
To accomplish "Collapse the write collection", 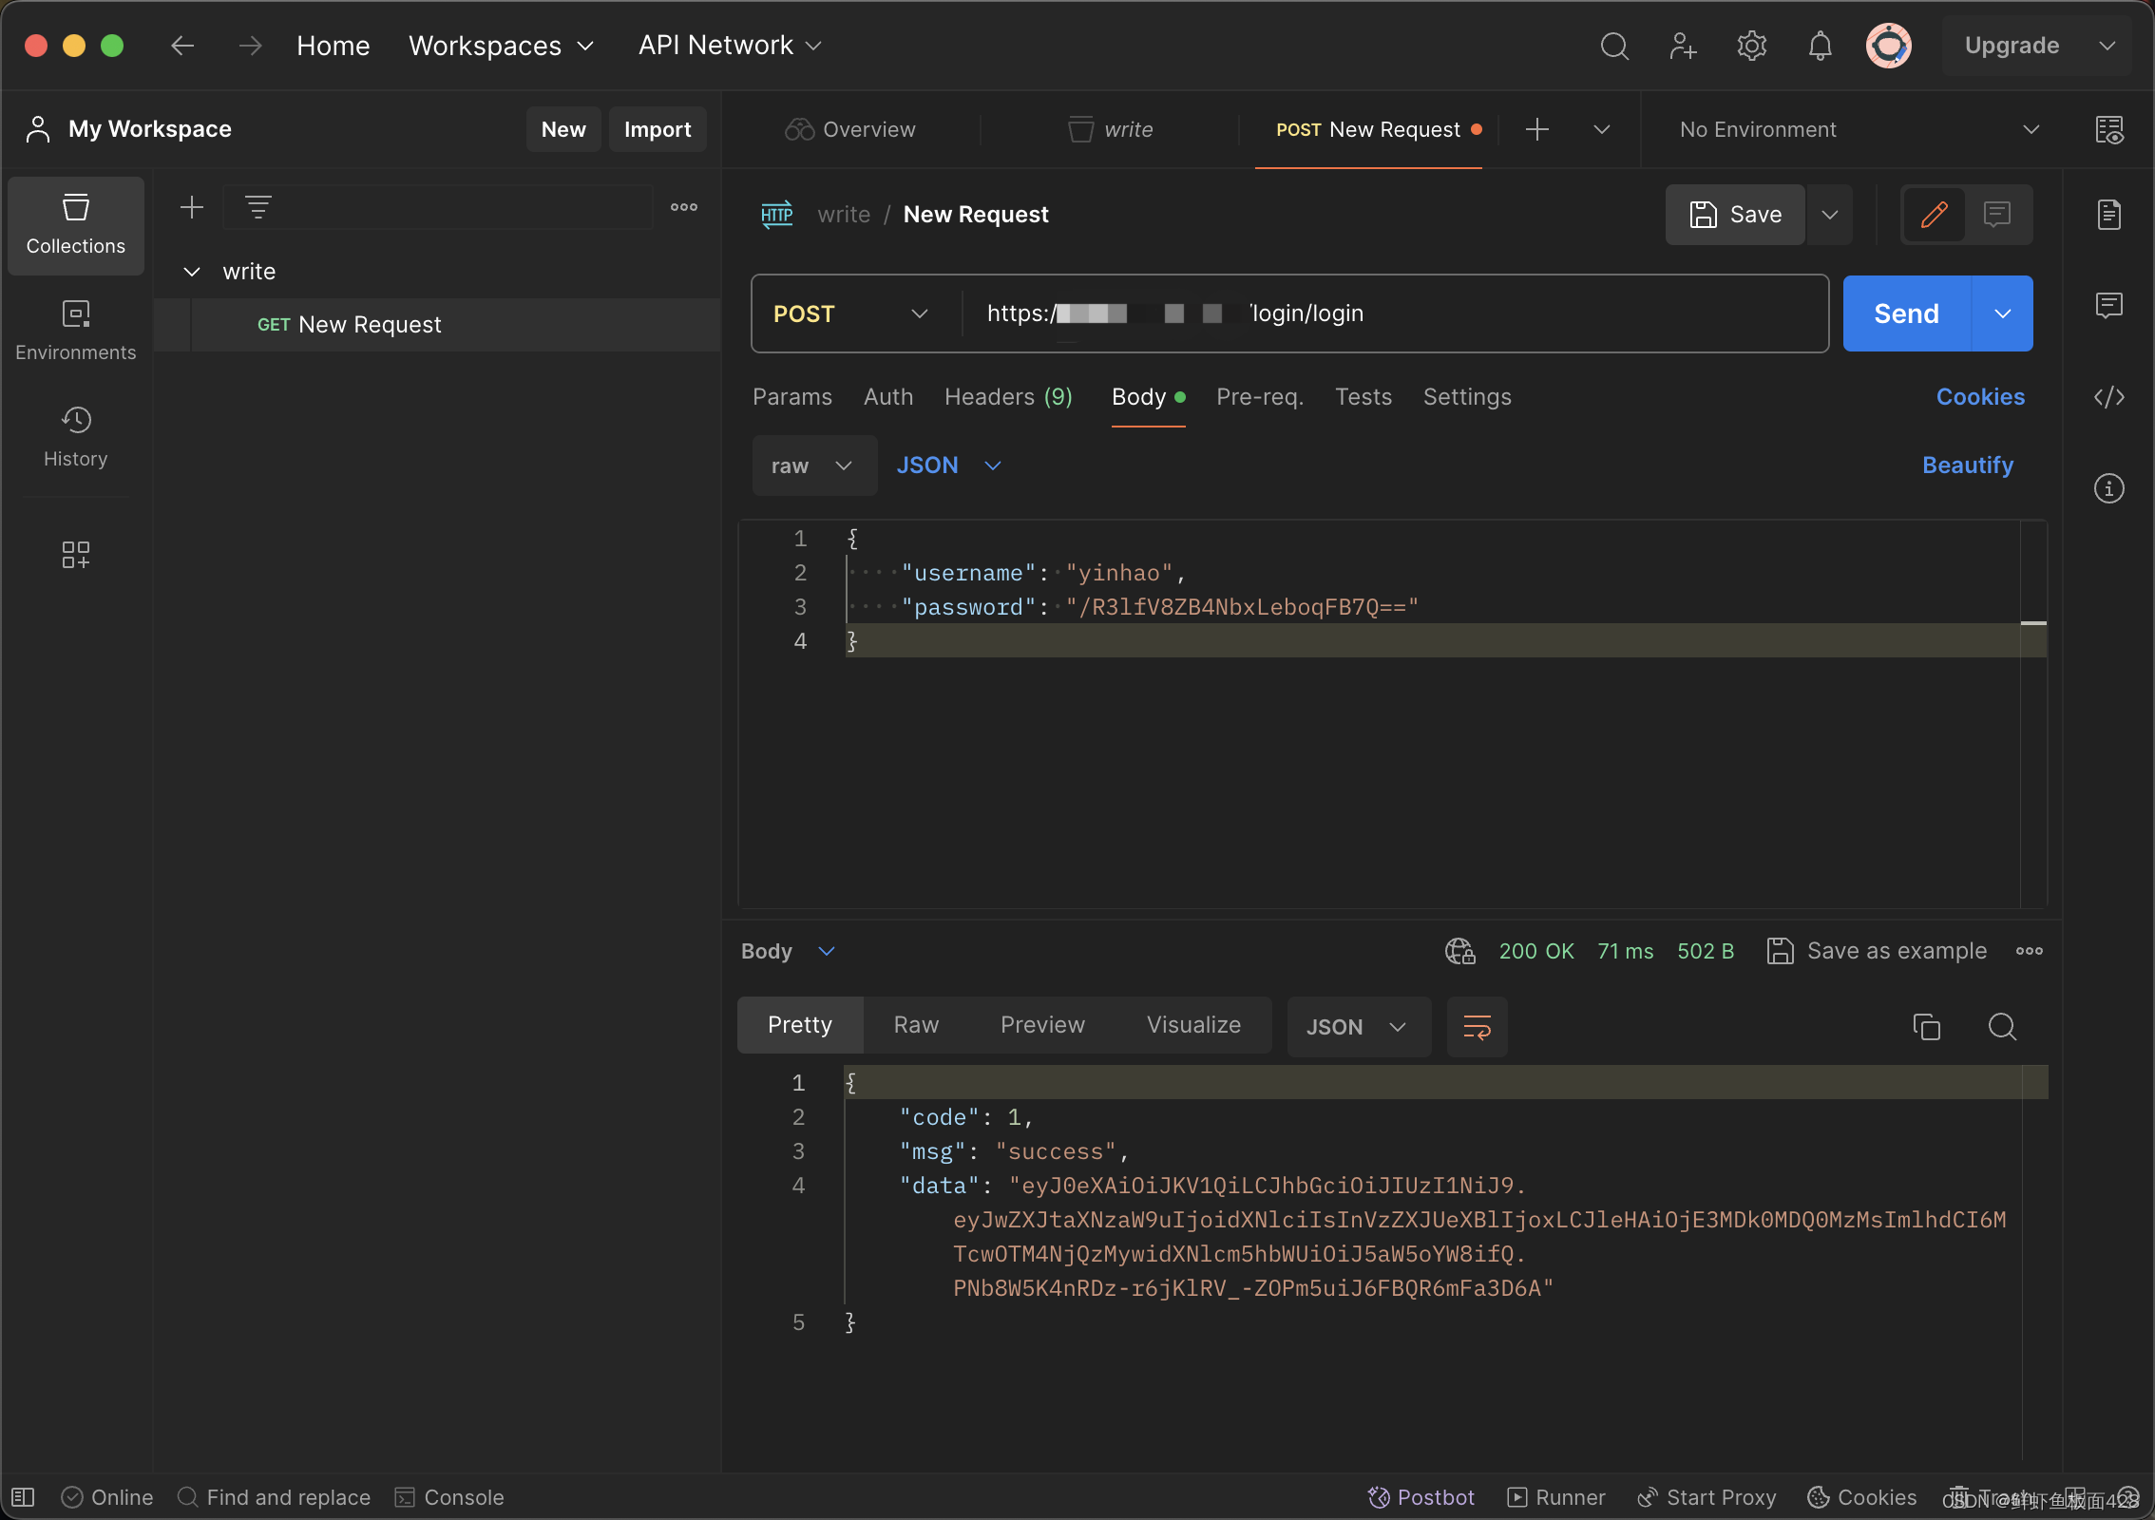I will pyautogui.click(x=192, y=272).
